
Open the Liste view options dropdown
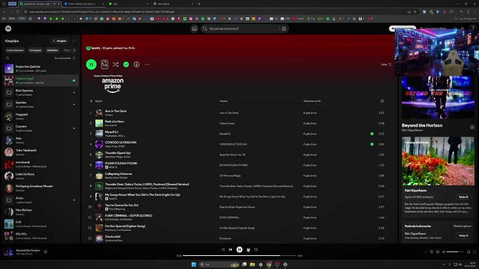(386, 64)
